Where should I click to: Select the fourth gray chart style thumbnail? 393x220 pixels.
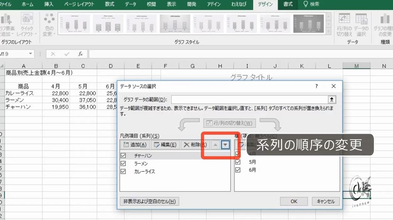pyautogui.click(x=175, y=24)
